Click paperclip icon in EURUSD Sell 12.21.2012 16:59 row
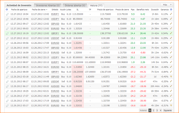Screen dimensions: 179x113 coord(7,53)
